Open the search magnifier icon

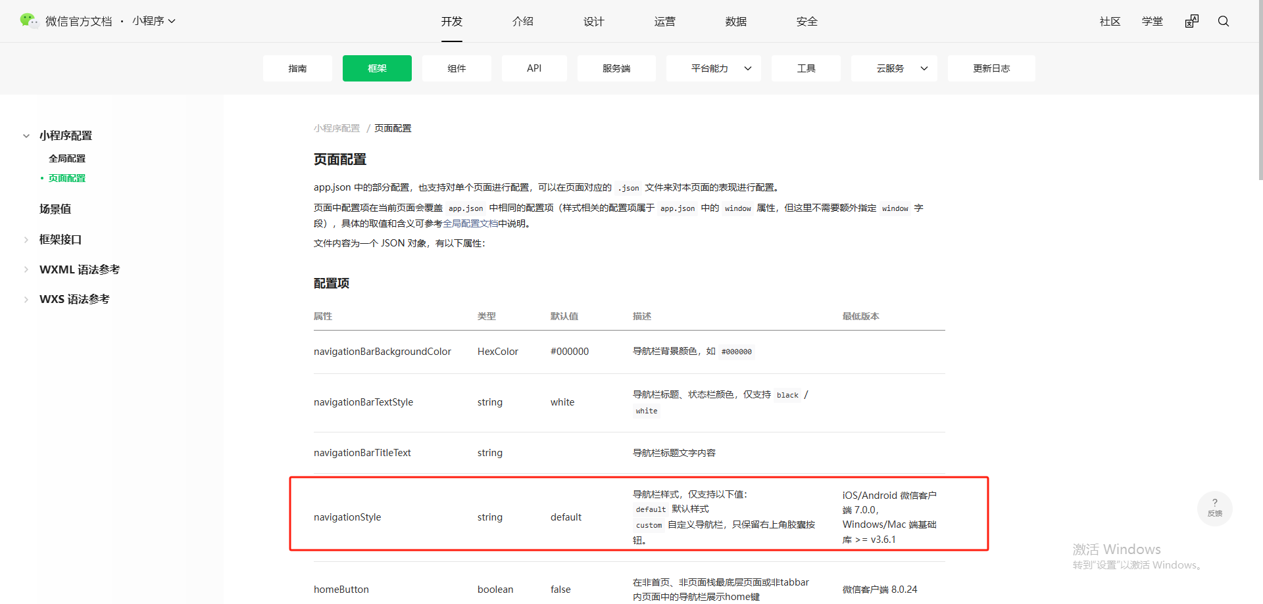pos(1224,21)
